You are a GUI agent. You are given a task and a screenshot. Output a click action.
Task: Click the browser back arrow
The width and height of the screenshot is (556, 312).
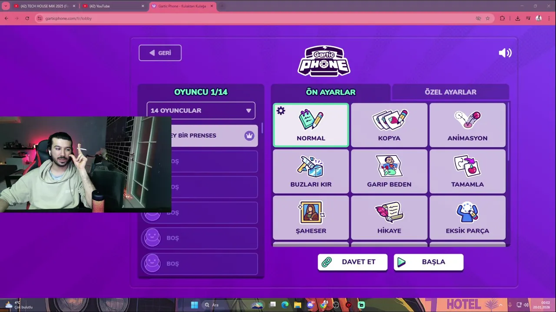tap(6, 18)
